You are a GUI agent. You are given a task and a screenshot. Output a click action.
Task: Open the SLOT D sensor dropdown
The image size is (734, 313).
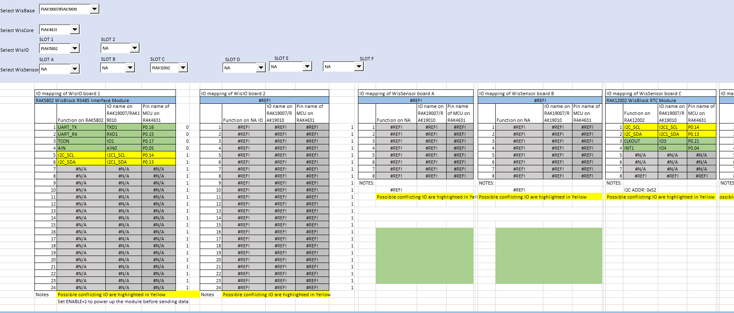tap(261, 67)
